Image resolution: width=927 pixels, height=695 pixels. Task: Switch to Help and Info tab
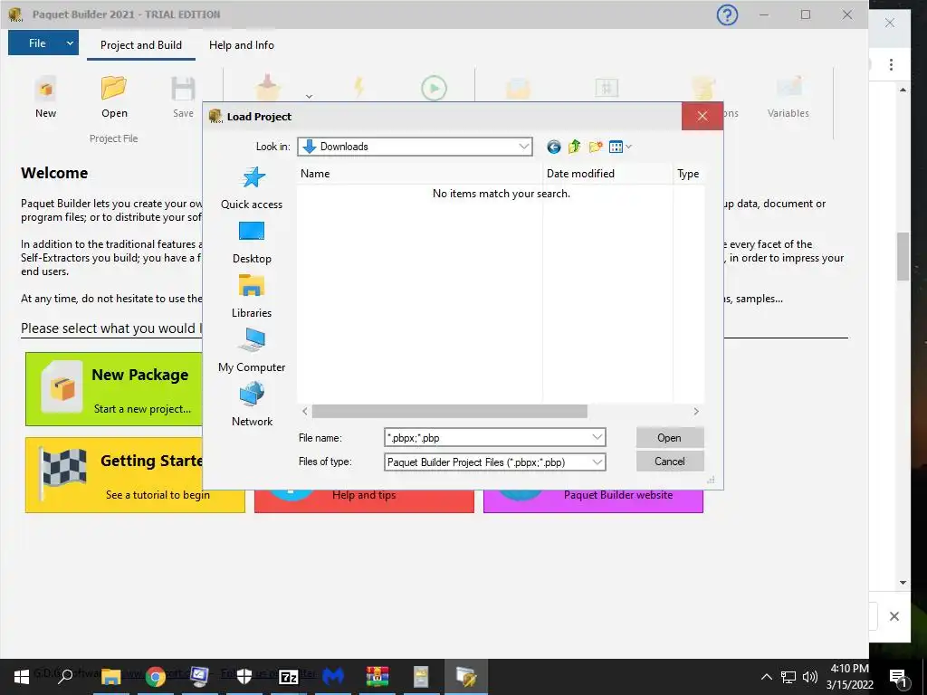click(241, 45)
